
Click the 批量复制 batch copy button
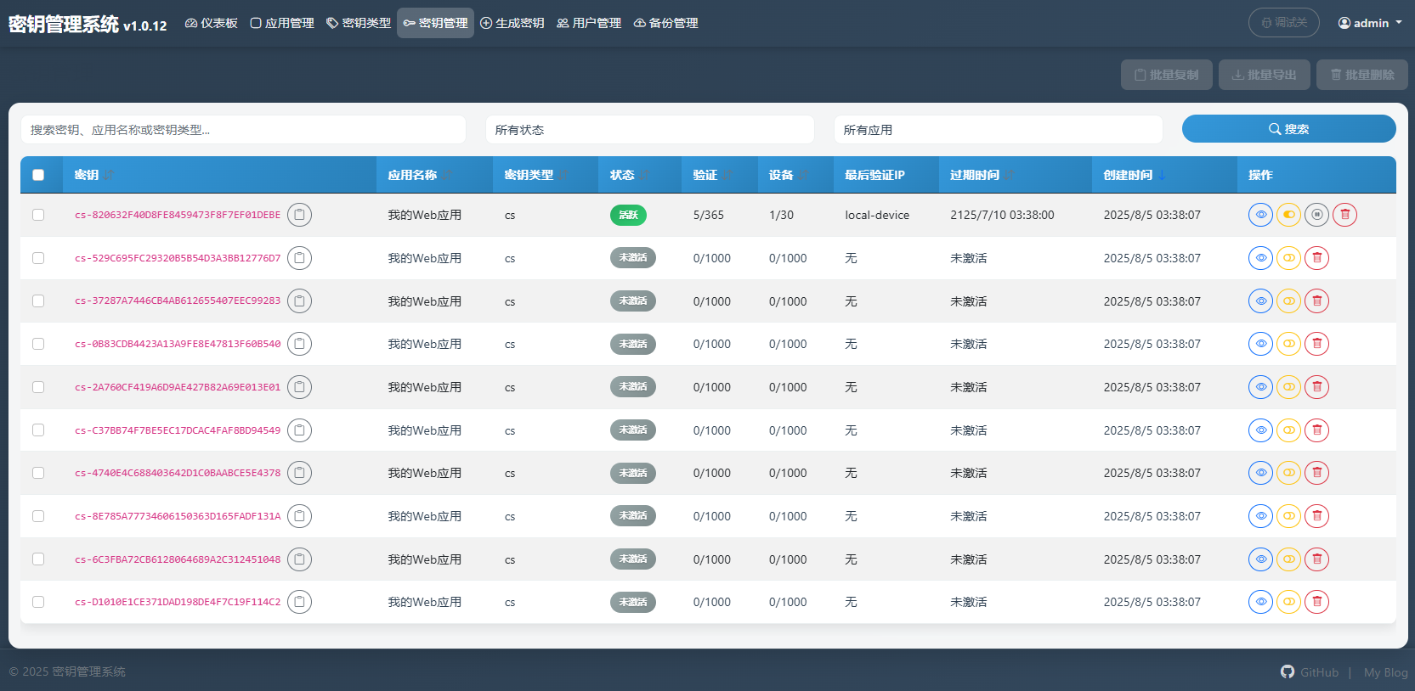(1167, 75)
